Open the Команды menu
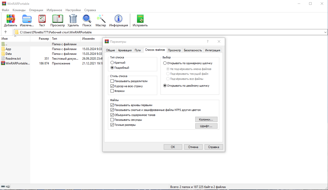The height and width of the screenshot is (190, 328). [19, 10]
